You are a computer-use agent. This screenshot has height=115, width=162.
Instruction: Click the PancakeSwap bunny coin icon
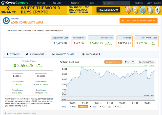click(143, 10)
